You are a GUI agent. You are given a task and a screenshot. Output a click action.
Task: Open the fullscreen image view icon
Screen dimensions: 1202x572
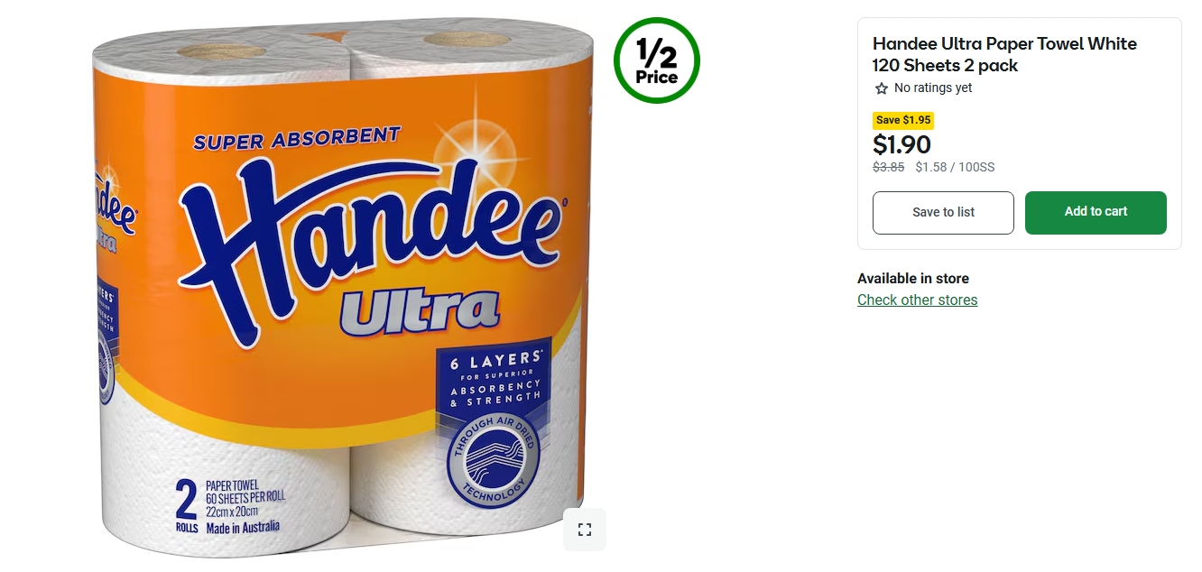(x=585, y=530)
